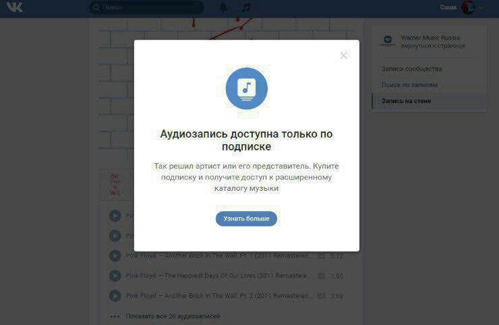Screen dimensions: 499x325
Task: Click the VK logo in header
Action: tap(15, 7)
